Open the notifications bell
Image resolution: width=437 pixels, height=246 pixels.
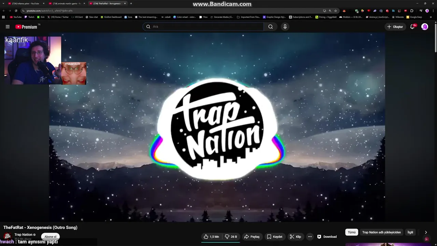(412, 27)
